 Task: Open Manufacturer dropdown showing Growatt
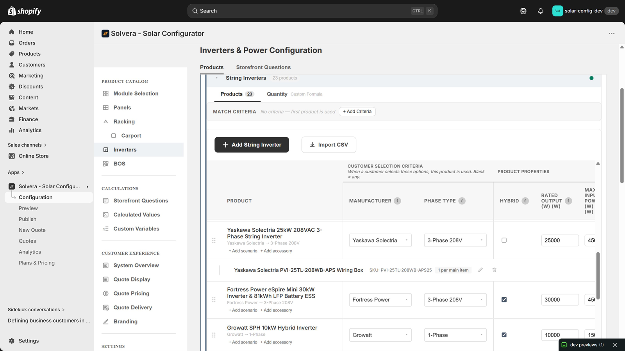(380, 335)
